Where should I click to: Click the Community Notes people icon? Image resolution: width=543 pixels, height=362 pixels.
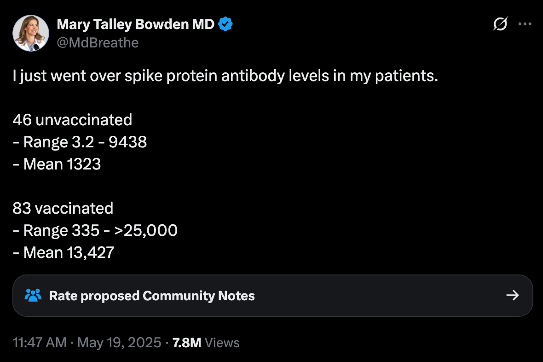[33, 295]
